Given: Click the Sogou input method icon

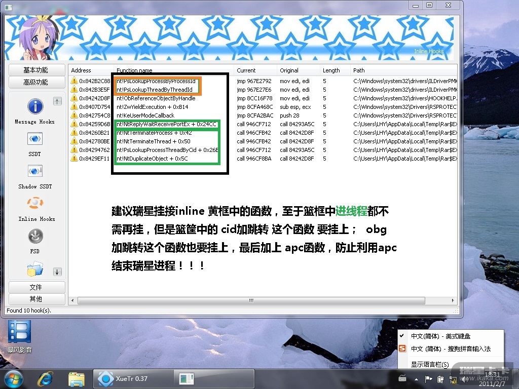Looking at the screenshot, I should [402, 348].
